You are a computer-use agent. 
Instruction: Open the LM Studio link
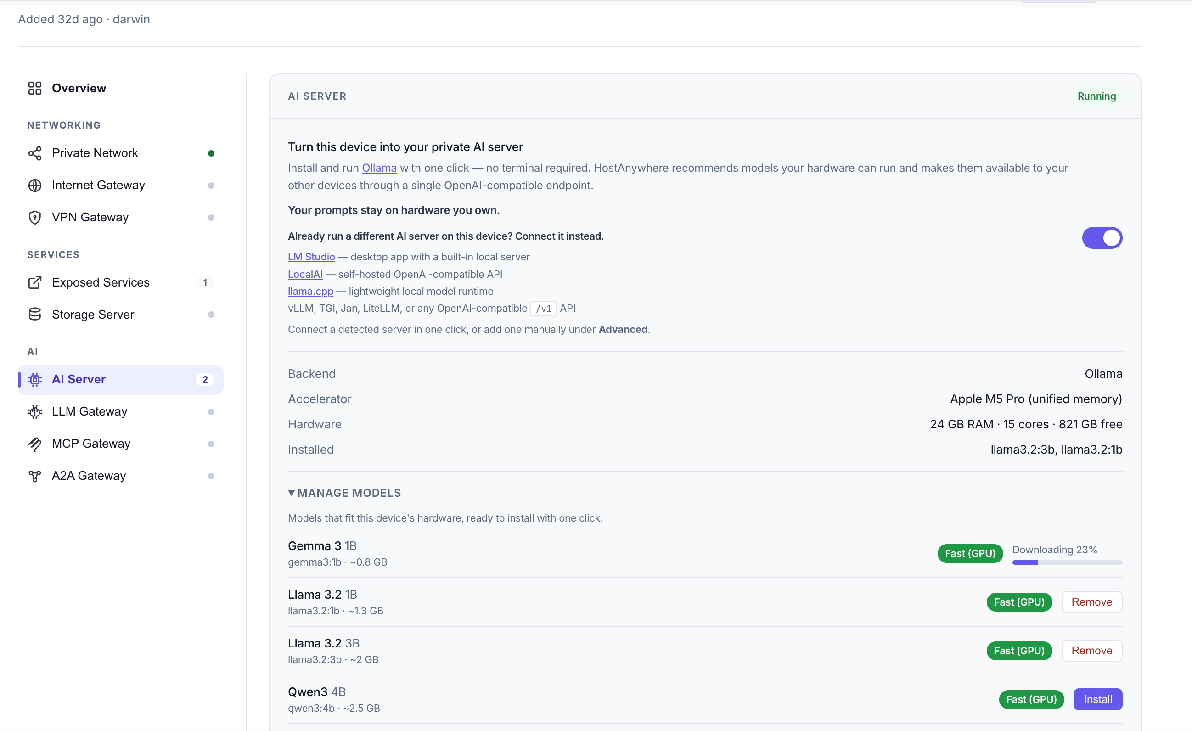coord(311,257)
